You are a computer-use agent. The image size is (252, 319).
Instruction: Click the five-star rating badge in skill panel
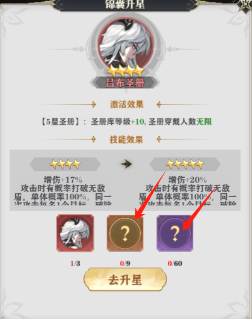[185, 164]
